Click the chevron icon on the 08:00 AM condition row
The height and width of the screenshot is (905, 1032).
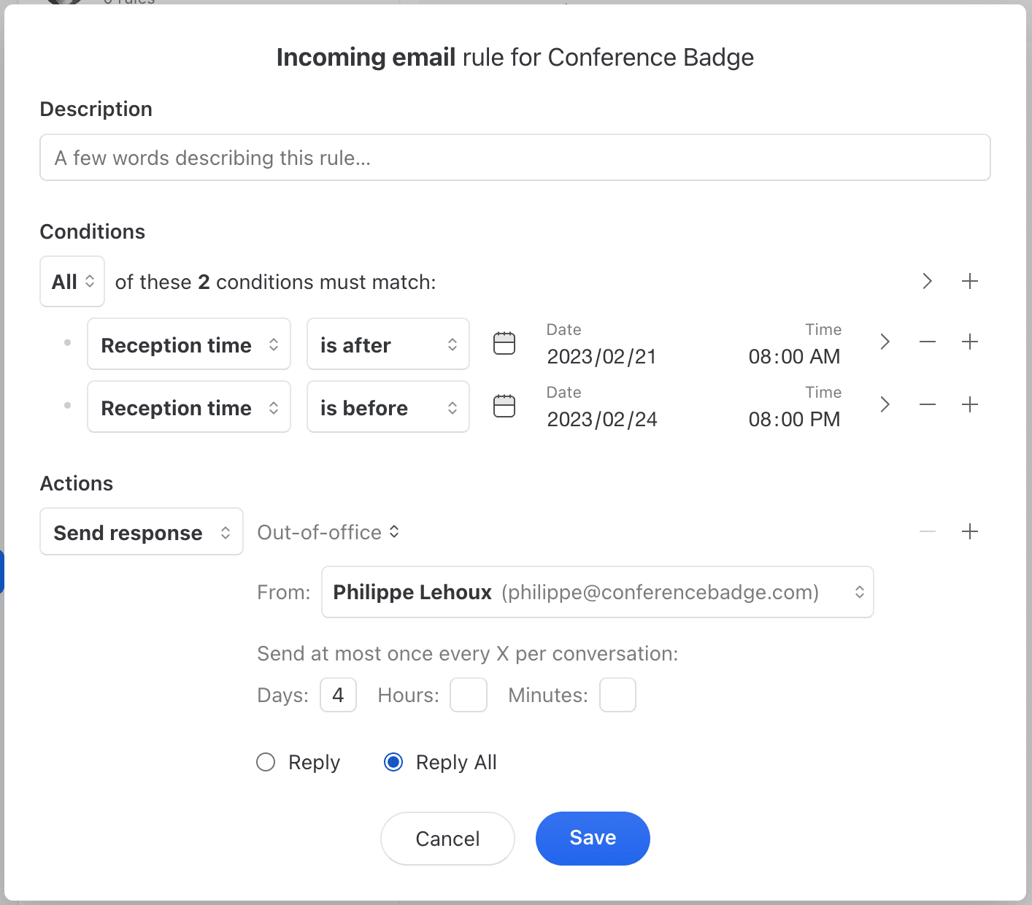[885, 342]
